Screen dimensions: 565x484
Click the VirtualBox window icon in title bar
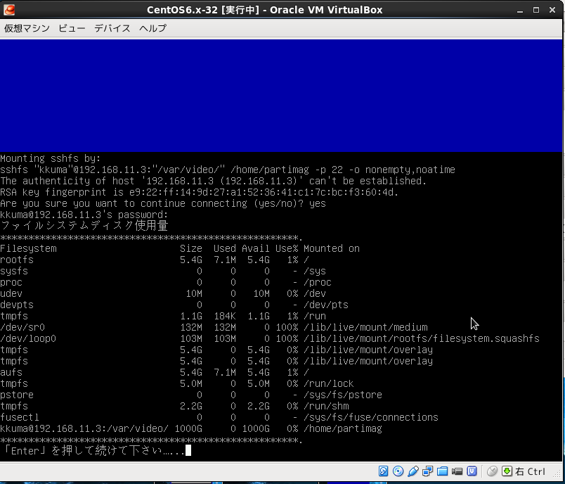tap(8, 10)
